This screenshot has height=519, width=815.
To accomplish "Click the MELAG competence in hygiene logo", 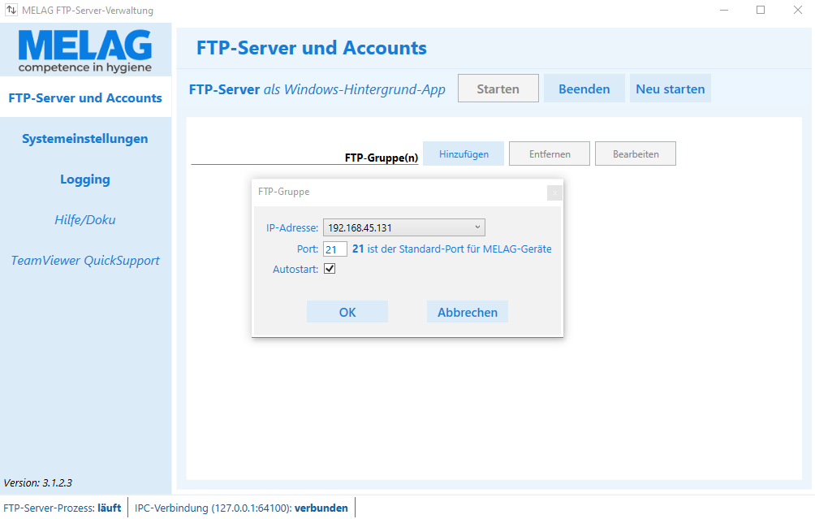I will [85, 50].
